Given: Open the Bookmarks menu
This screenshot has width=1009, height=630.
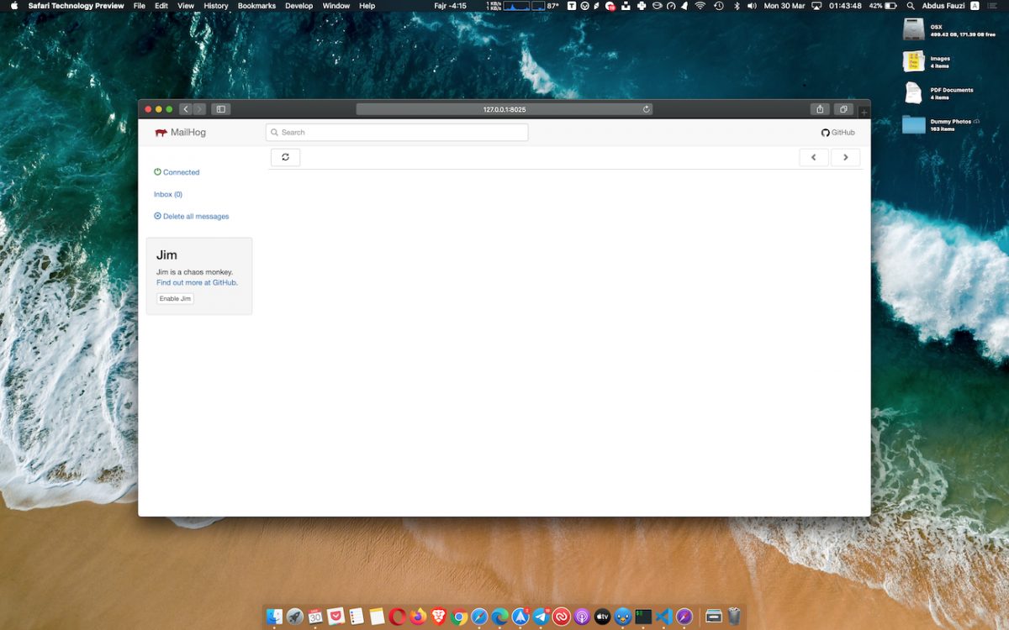Looking at the screenshot, I should pyautogui.click(x=256, y=6).
